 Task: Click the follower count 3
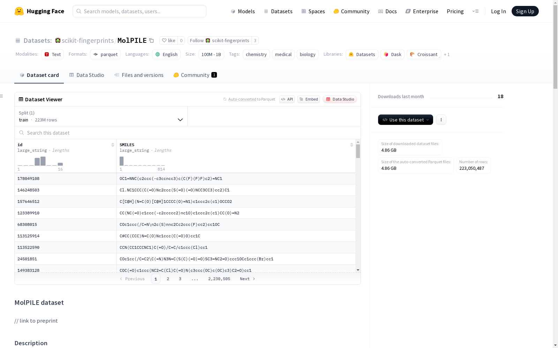pos(255,40)
